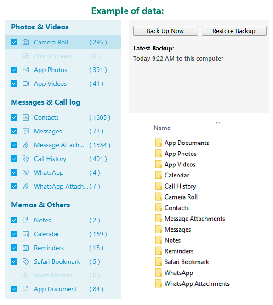Toggle the Reminders checkbox
This screenshot has height=305, width=273.
pos(14,248)
